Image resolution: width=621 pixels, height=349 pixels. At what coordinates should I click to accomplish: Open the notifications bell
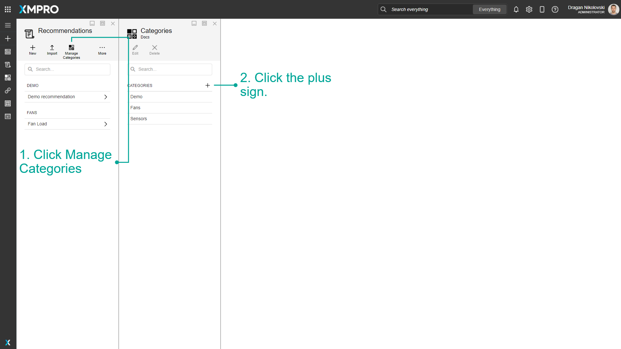click(x=516, y=9)
